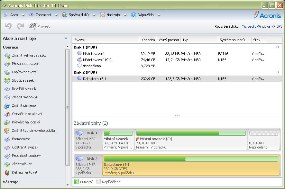Click the Datastore (E:) usage bar
The width and height of the screenshot is (285, 189).
tap(191, 159)
